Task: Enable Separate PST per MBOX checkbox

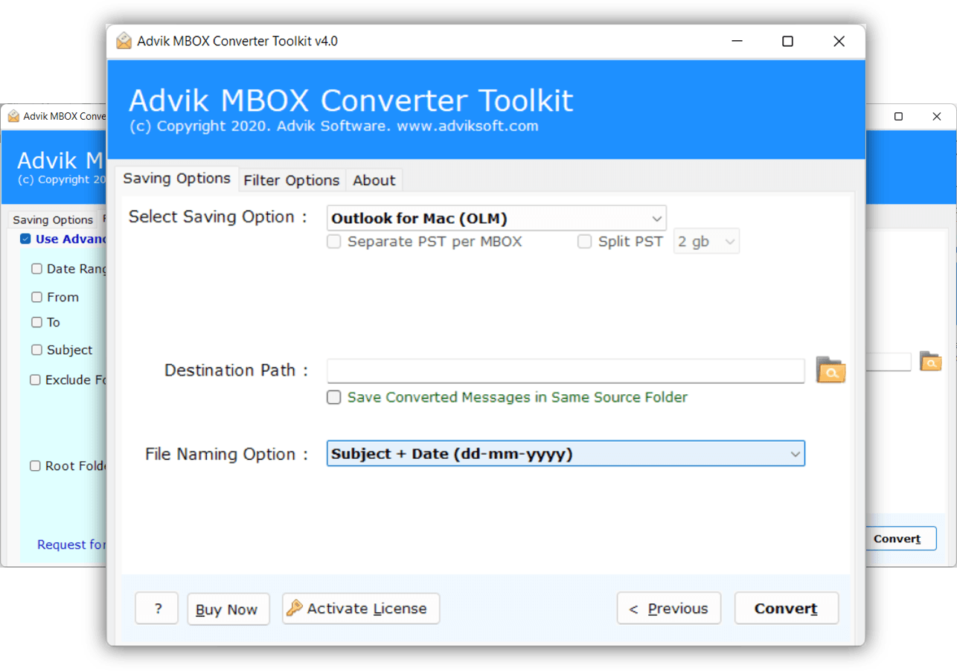Action: pyautogui.click(x=334, y=241)
